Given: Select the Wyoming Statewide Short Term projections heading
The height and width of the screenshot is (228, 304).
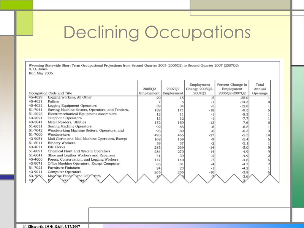Looking at the screenshot, I should [x=134, y=66].
